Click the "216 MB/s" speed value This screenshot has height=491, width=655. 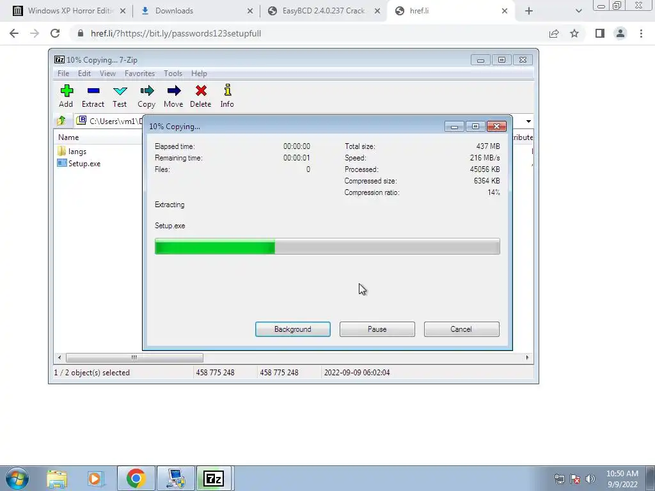[485, 158]
